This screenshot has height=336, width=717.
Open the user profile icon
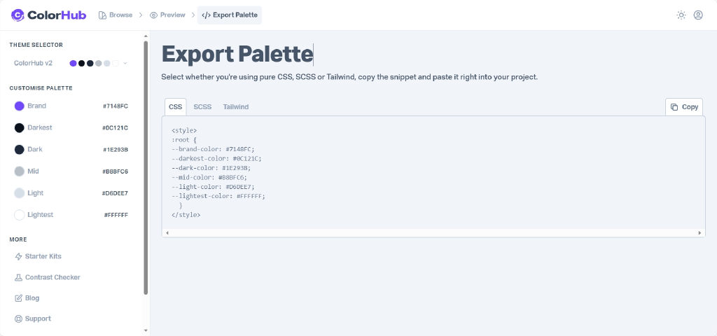pos(698,15)
